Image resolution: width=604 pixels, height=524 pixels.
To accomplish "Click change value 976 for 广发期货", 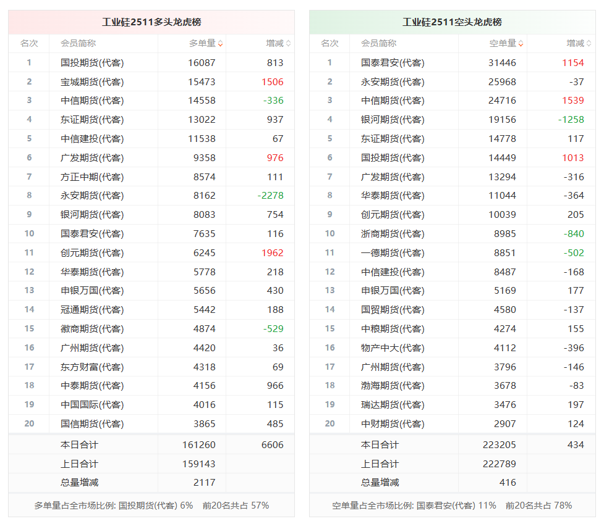I will click(x=275, y=157).
